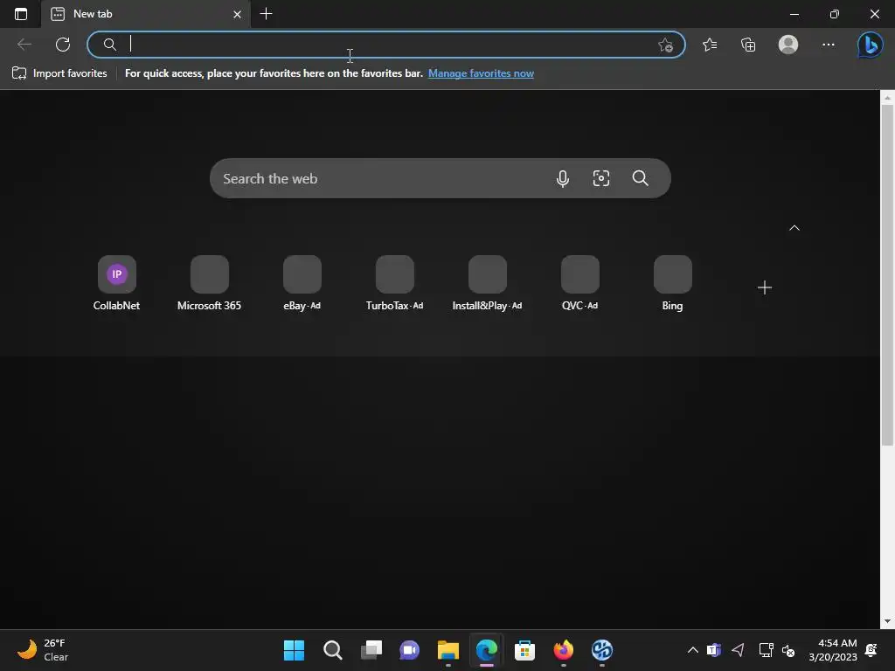Open the Teams tray icon
The width and height of the screenshot is (895, 671).
coord(713,650)
